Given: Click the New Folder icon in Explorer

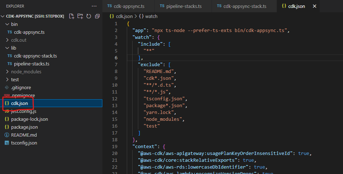Looking at the screenshot, I should (80, 16).
